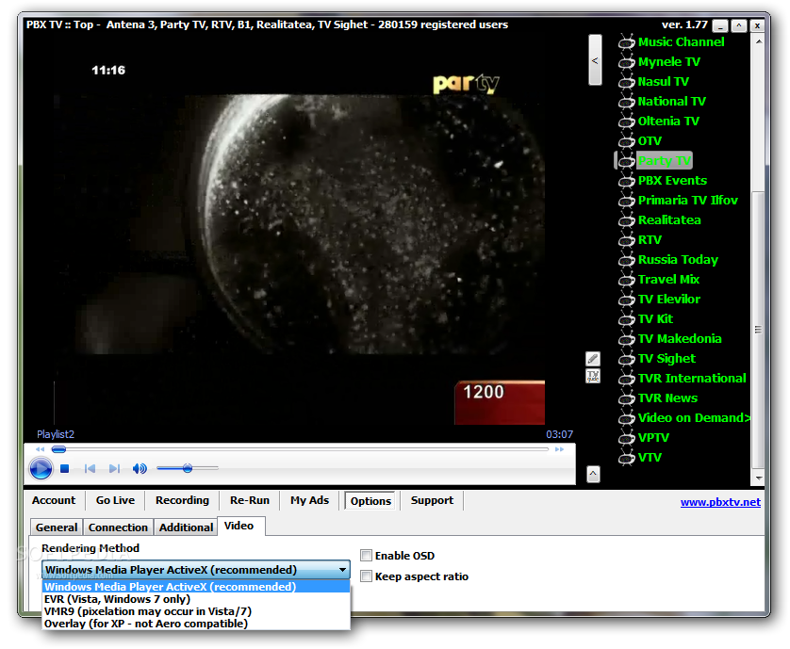790x649 pixels.
Task: Open the TV guide icon
Action: 593,376
